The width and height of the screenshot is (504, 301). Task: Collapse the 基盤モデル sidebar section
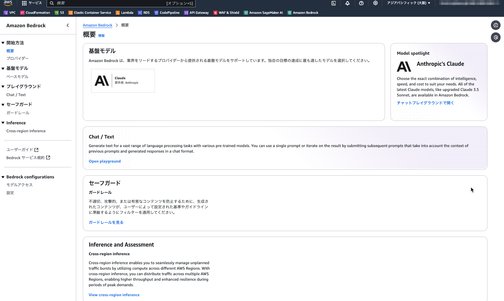coord(3,69)
